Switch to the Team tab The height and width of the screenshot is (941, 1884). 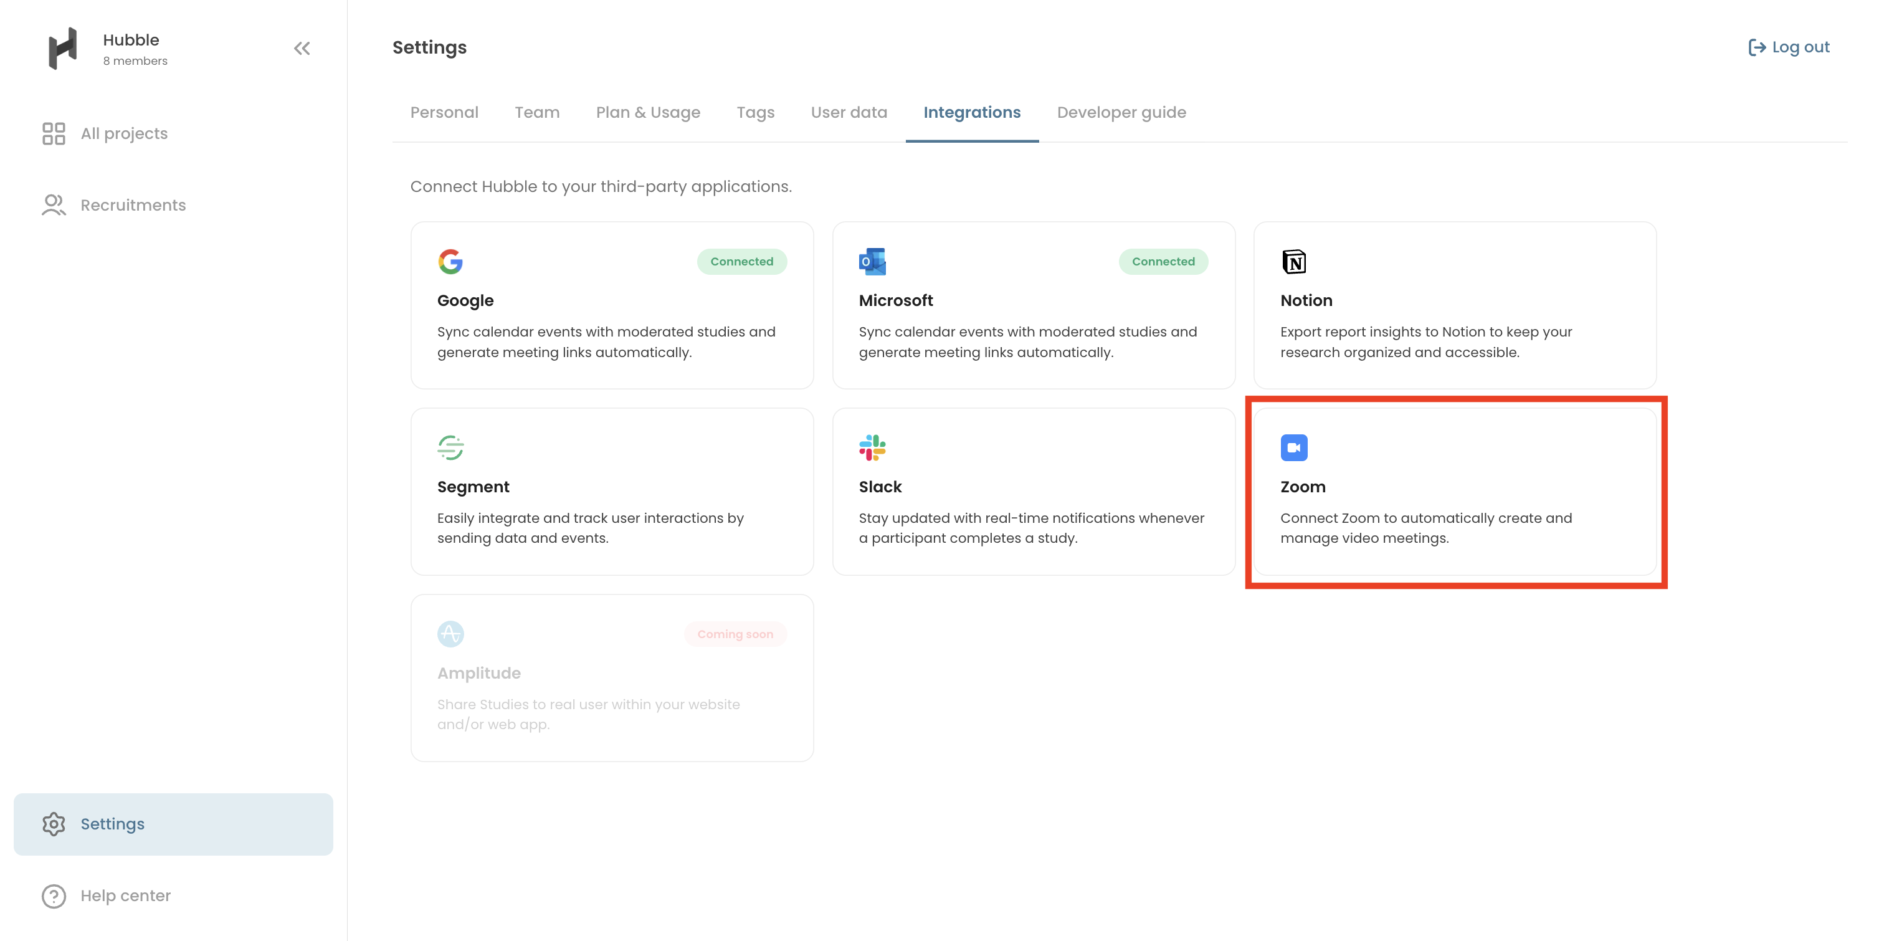point(537,112)
